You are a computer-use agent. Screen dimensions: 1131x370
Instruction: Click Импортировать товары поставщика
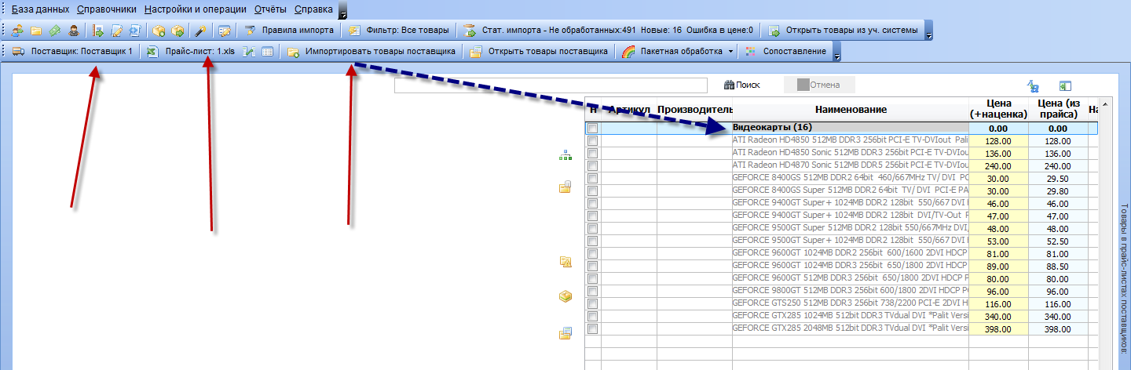372,52
